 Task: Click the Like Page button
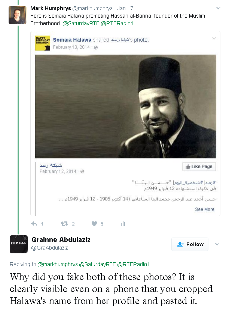(199, 167)
